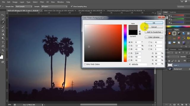The image size is (190, 106).
Task: Select the Brush tool
Action: [3, 27]
